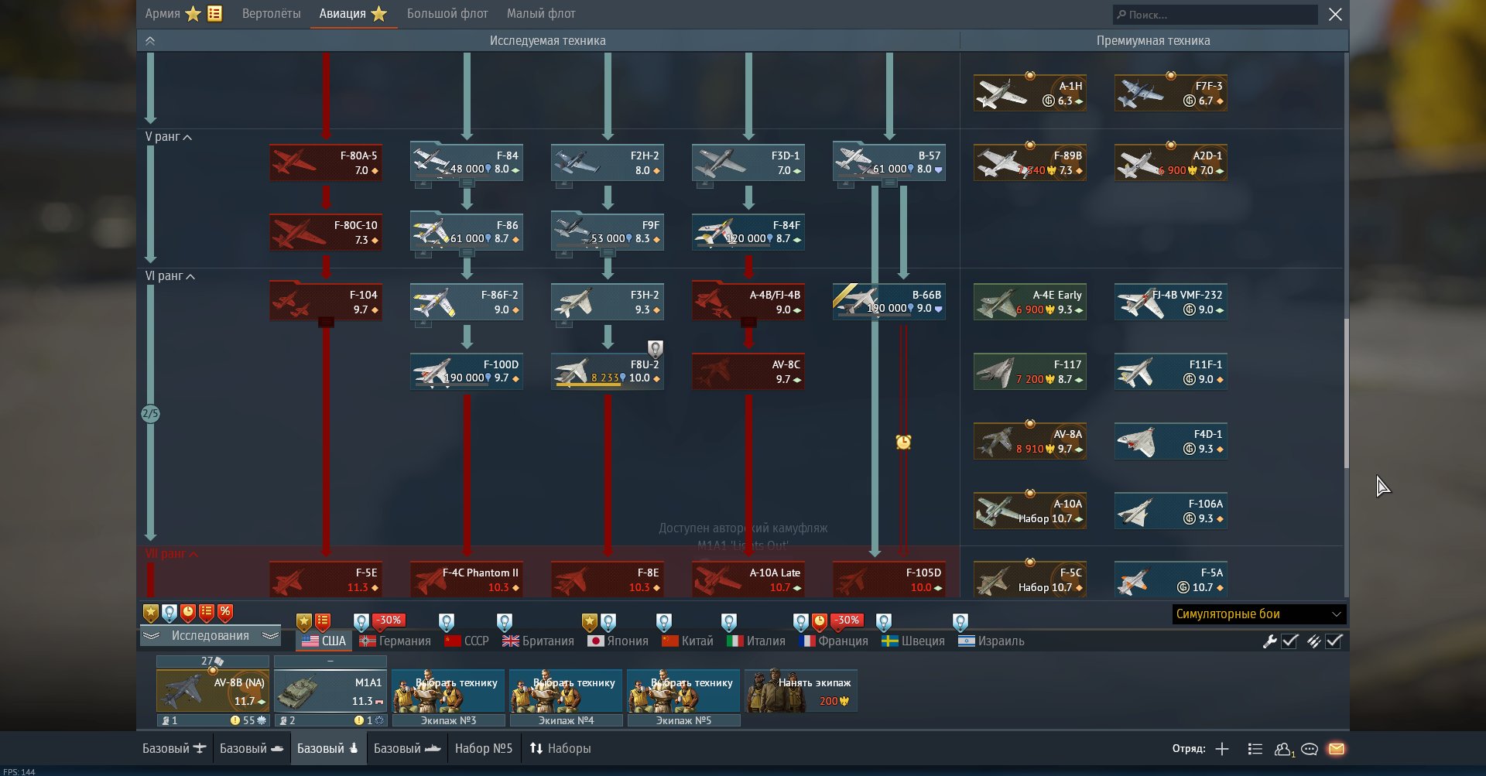Click the yellow alarm clock icon on B-66B line

point(903,442)
